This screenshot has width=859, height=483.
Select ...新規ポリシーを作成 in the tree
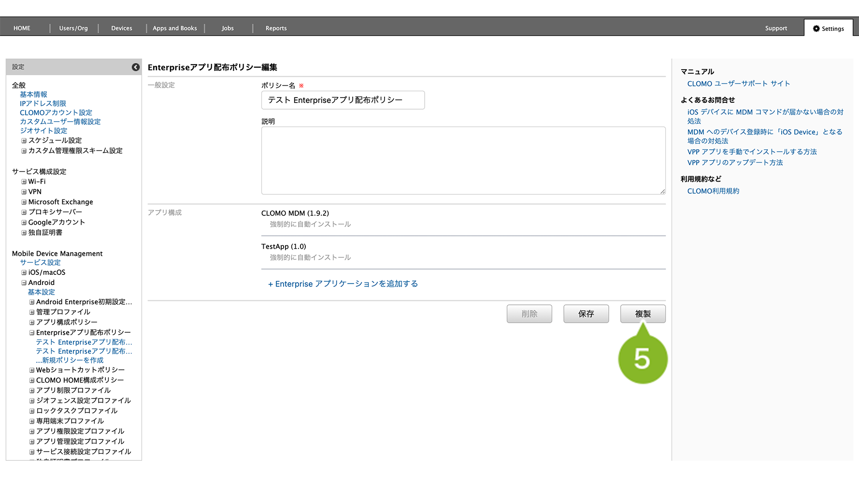(x=70, y=360)
